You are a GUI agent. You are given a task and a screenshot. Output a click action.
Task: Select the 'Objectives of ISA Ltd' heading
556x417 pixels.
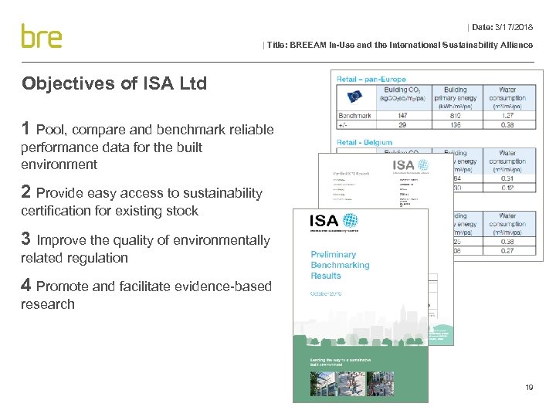pyautogui.click(x=114, y=83)
